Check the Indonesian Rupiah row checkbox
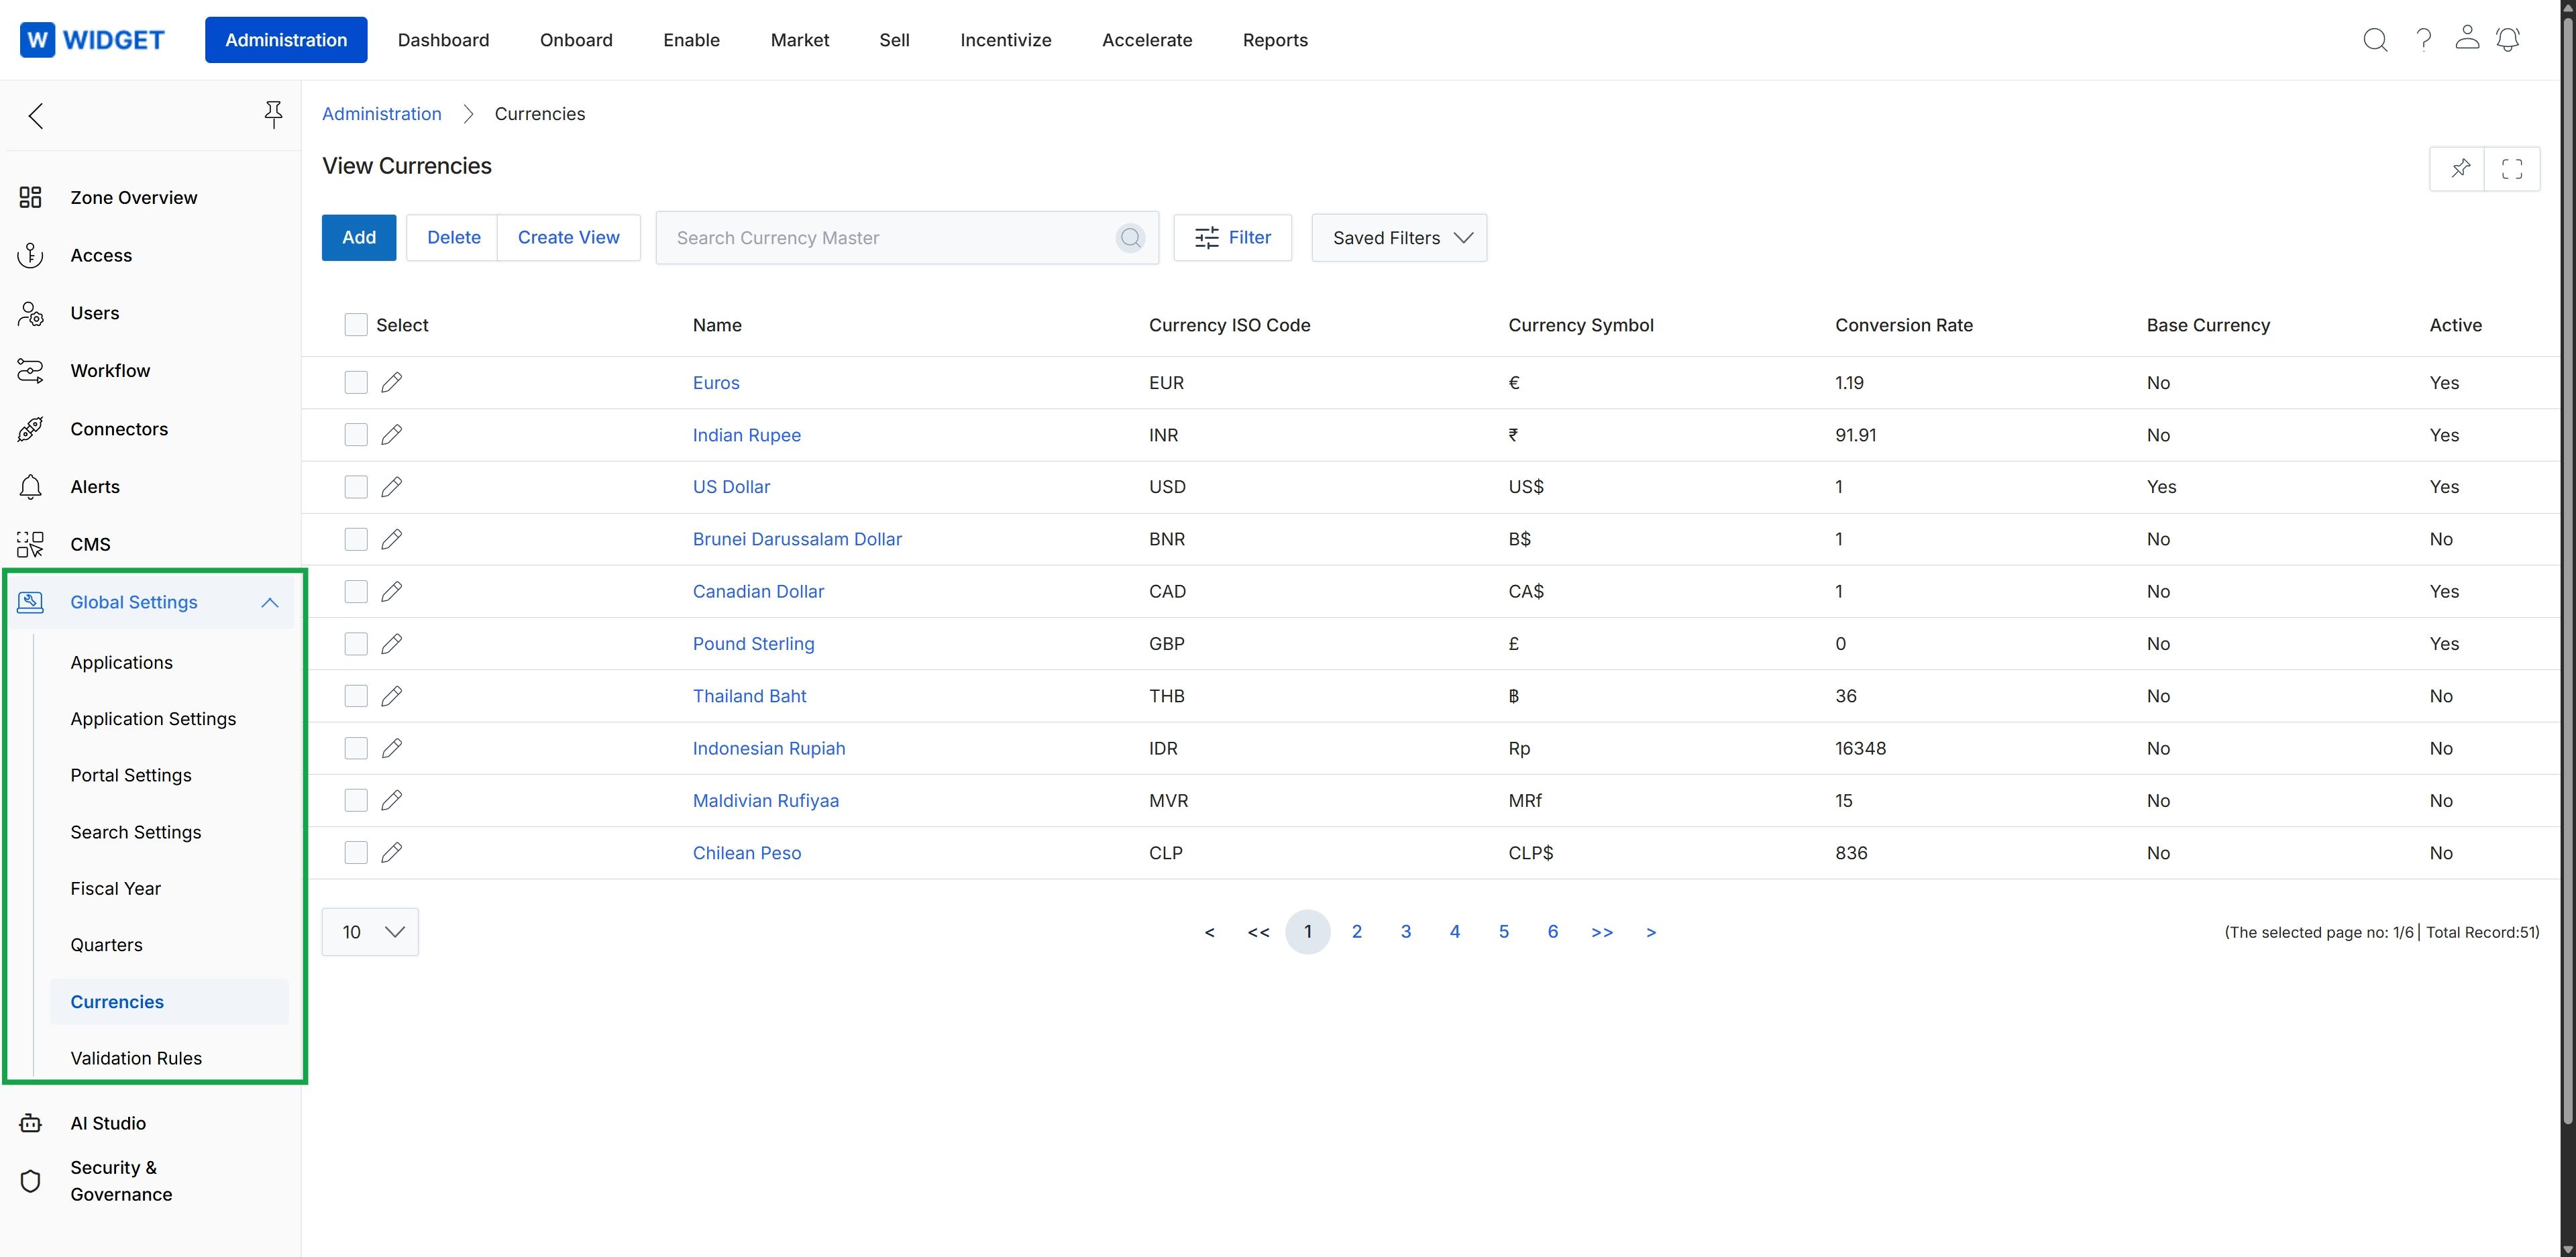Screen dimensions: 2576x1257 (x=356, y=748)
